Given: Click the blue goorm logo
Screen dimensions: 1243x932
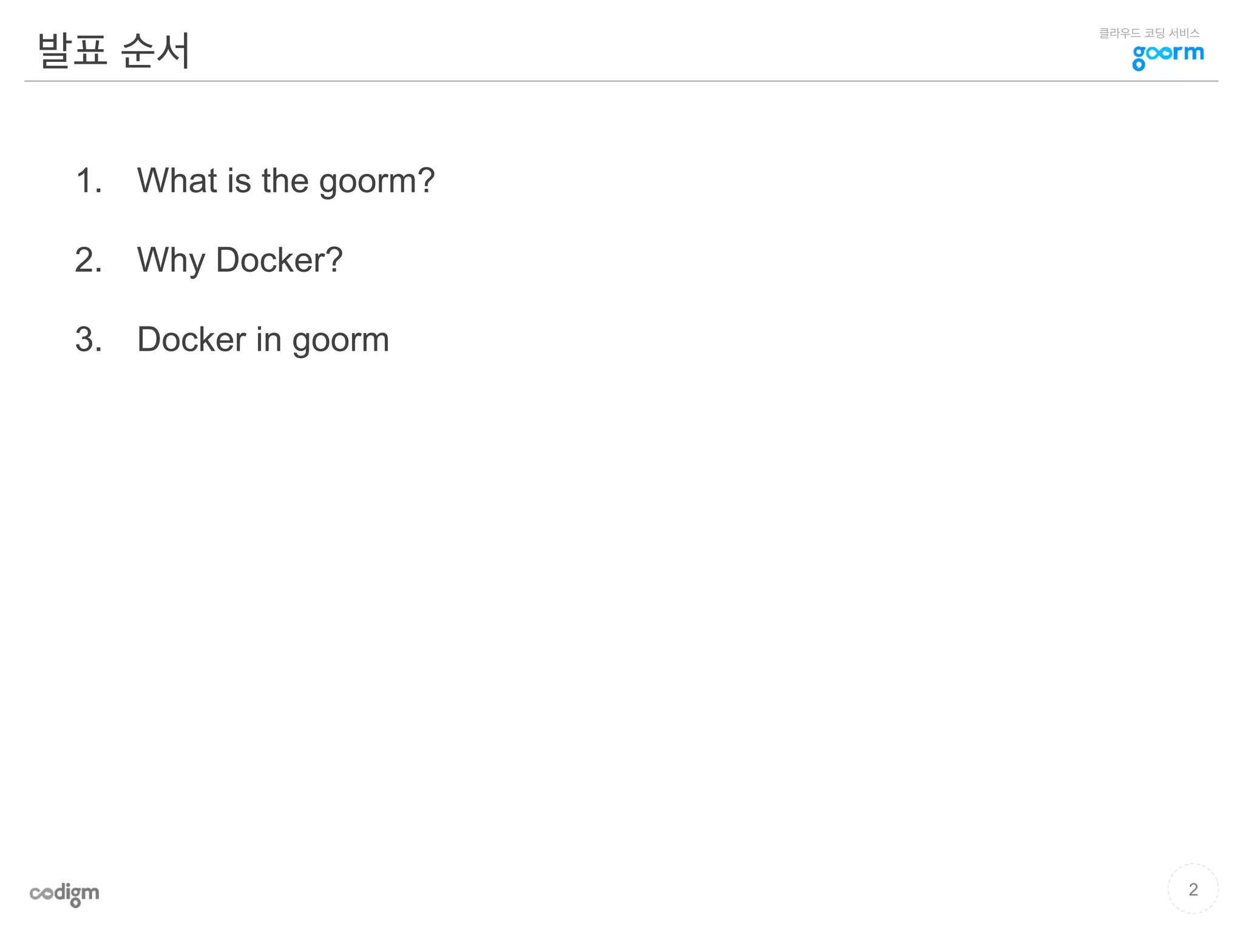Looking at the screenshot, I should [x=1167, y=56].
